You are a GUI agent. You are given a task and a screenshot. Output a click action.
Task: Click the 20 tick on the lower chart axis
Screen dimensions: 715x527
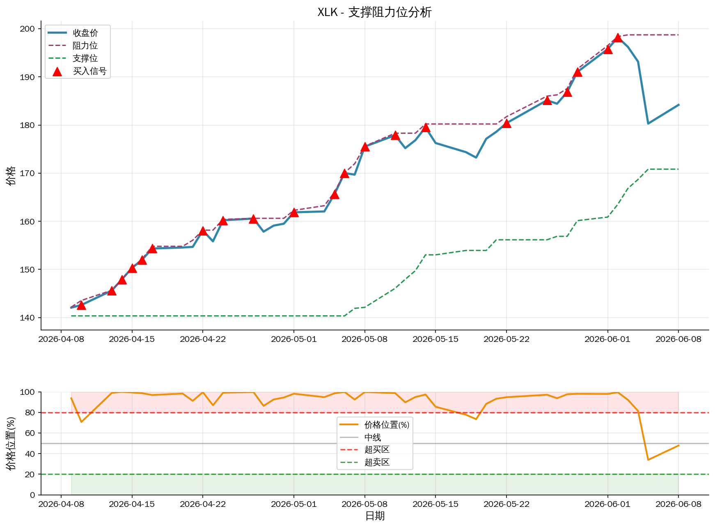31,474
